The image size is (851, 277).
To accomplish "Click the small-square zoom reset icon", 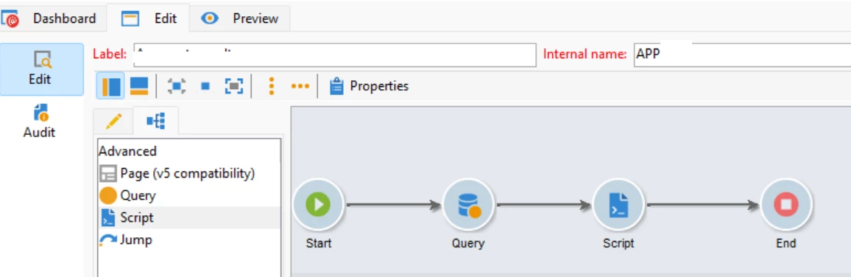I will point(205,85).
